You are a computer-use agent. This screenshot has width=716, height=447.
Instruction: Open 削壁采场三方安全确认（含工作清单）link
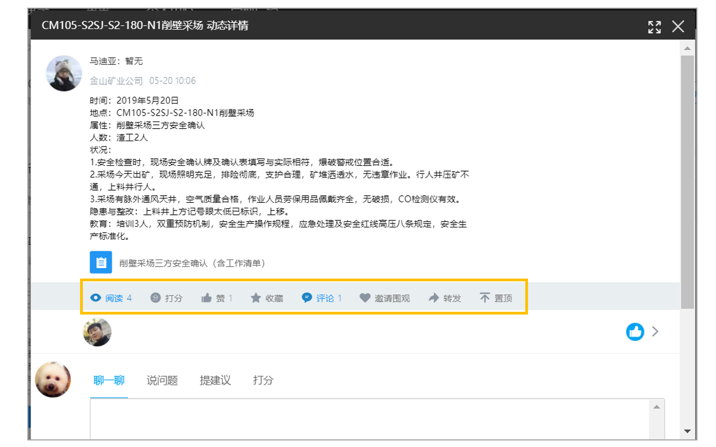(192, 263)
